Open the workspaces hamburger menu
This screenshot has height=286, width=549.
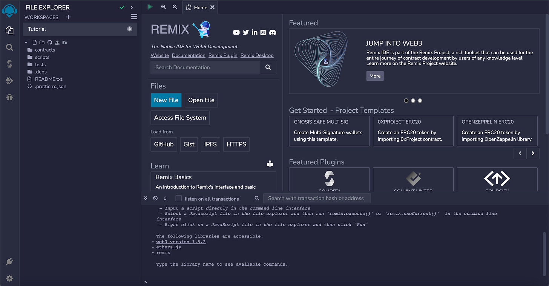[x=134, y=17]
